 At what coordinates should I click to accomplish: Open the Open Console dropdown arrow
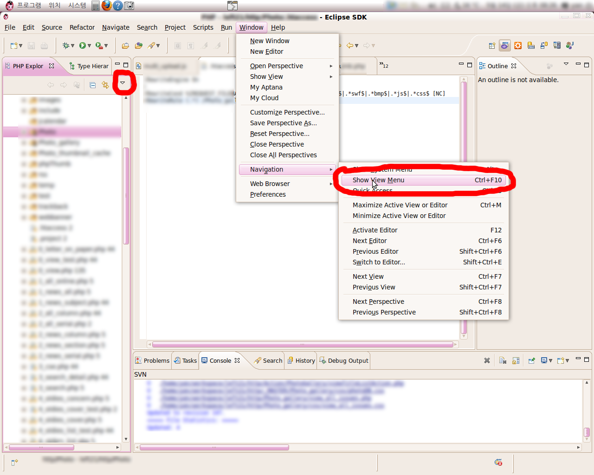point(567,360)
